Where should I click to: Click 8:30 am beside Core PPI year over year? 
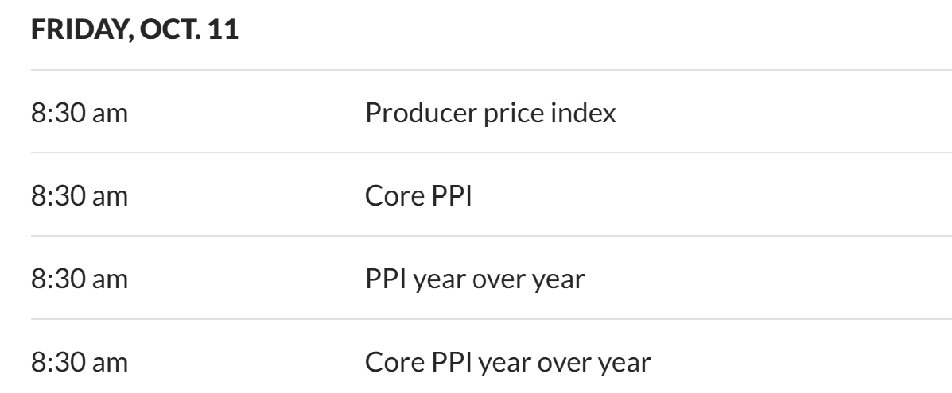tap(79, 363)
